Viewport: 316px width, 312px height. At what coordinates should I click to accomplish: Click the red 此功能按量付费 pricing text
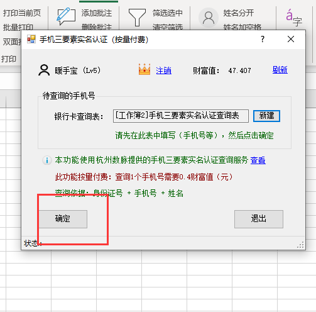point(144,177)
